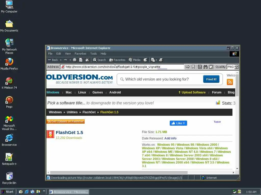The width and height of the screenshot is (261, 195).
Task: Click the clipboard icon beside Quality
Action: click(211, 67)
